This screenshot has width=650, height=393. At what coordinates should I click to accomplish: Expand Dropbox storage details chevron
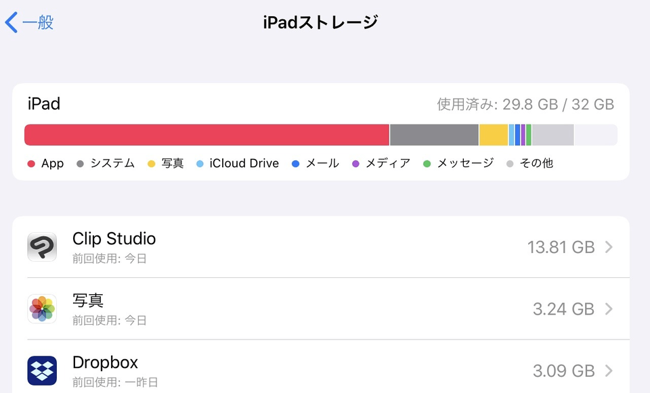click(x=609, y=371)
